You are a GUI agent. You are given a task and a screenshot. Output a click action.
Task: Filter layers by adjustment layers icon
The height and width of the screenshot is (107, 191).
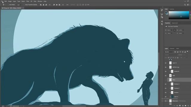pos(178,52)
